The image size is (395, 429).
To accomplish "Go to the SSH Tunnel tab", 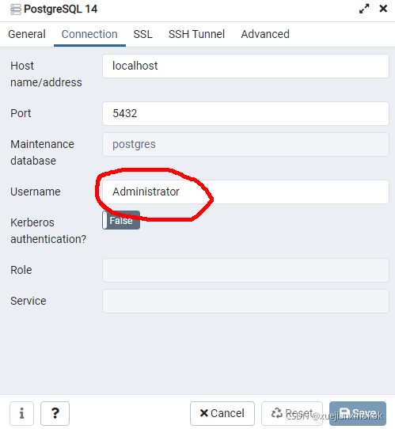I will click(x=196, y=35).
